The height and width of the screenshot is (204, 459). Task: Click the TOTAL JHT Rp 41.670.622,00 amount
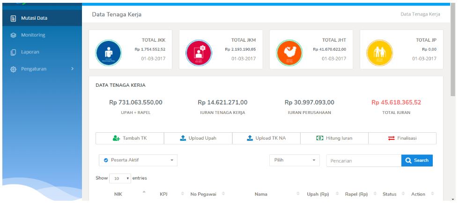click(329, 49)
